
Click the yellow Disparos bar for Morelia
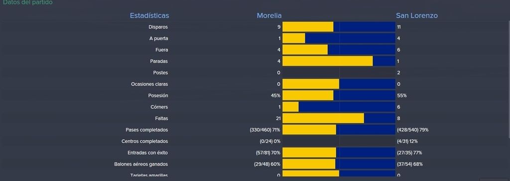click(x=308, y=27)
